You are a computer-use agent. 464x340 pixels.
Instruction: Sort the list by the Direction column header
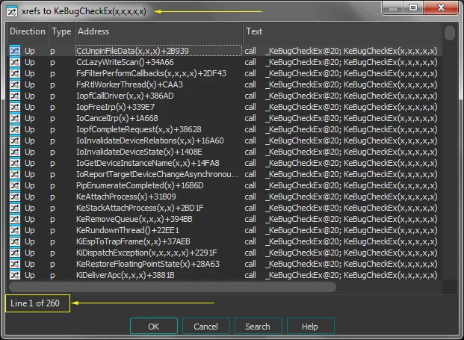(x=28, y=31)
